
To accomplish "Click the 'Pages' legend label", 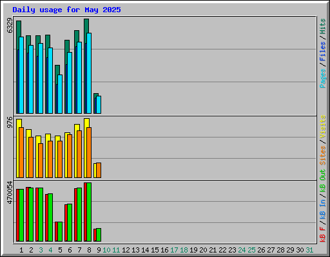I will pos(322,78).
